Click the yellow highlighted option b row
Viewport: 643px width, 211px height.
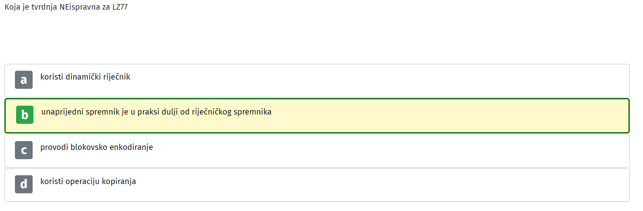point(317,116)
